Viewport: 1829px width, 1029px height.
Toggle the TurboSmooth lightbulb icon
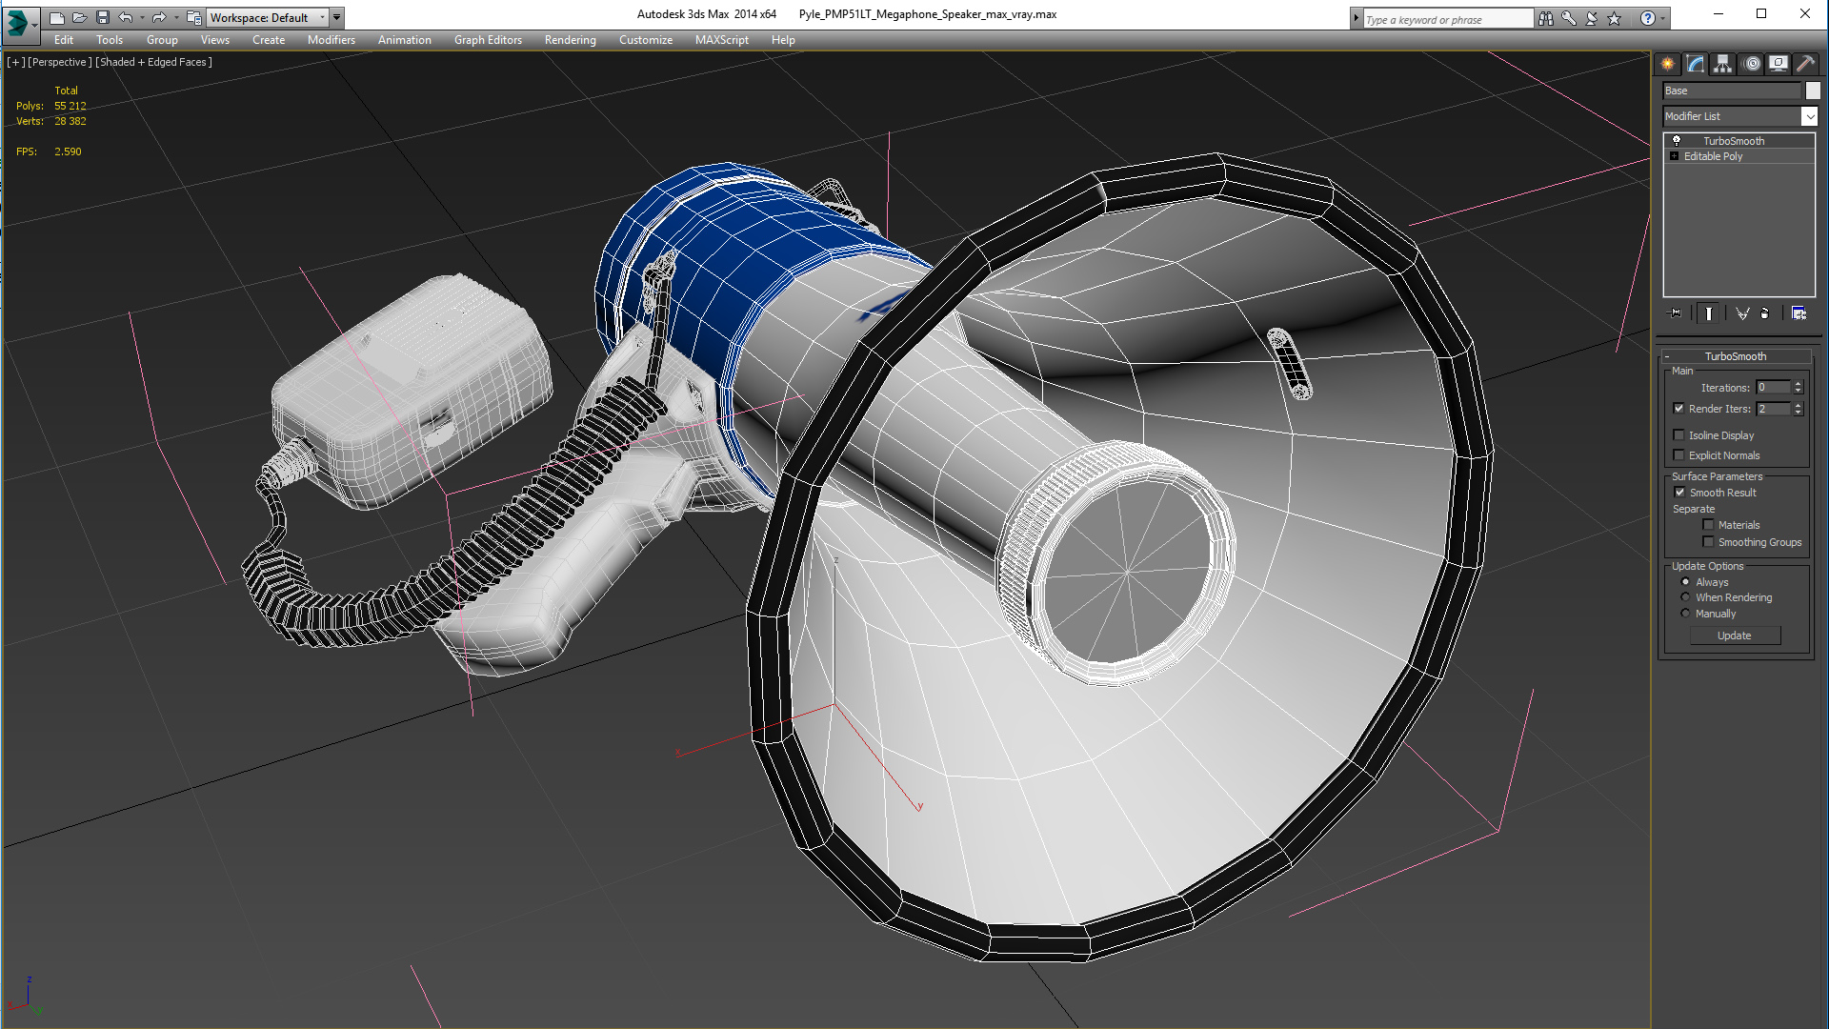[x=1677, y=141]
